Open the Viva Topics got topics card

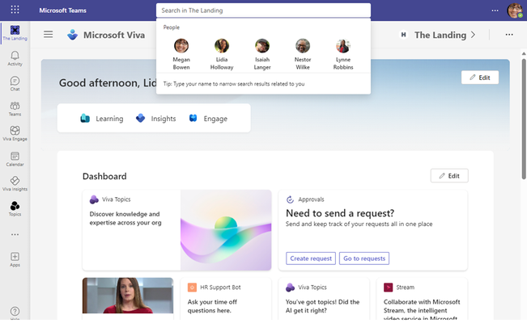click(x=324, y=299)
